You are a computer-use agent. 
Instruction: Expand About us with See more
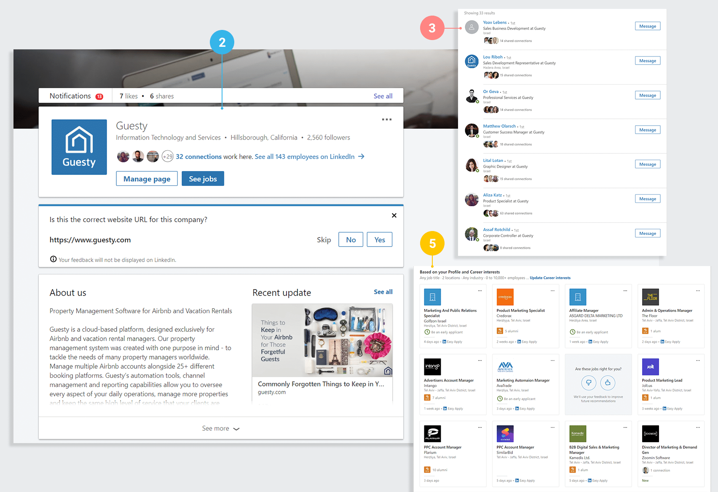[x=221, y=428]
